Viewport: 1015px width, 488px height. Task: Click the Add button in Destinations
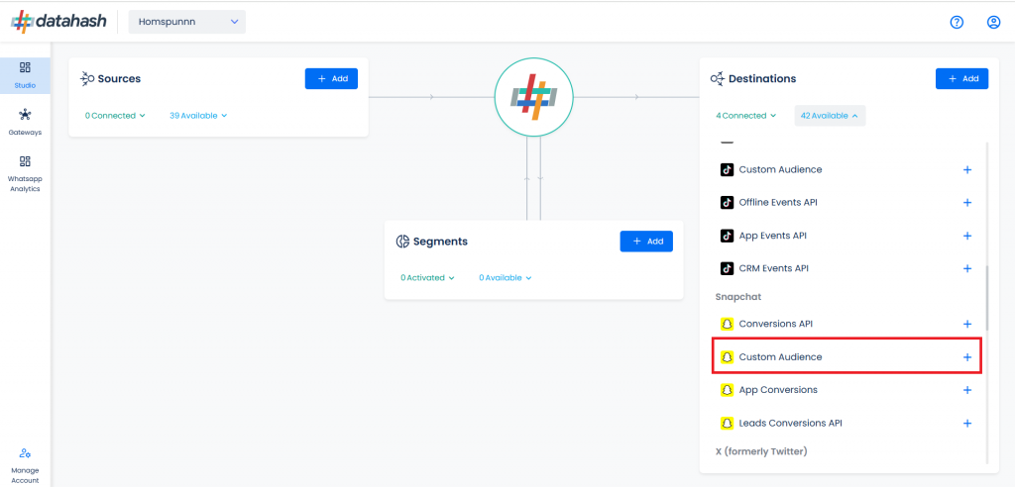961,78
